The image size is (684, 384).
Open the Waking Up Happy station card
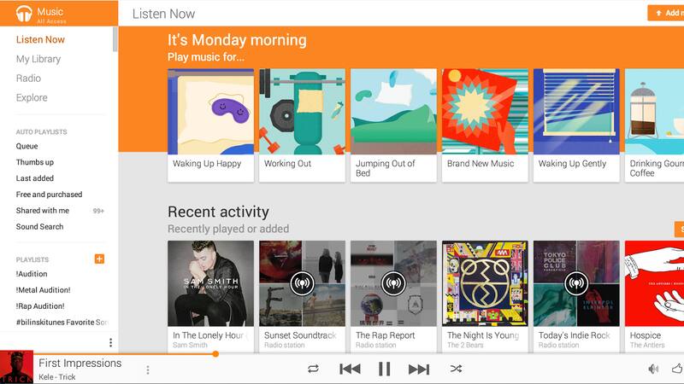(210, 125)
